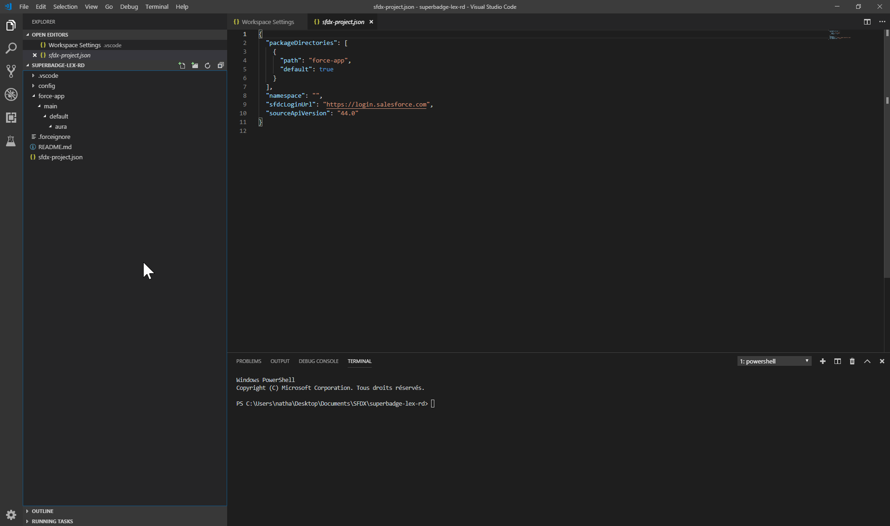The image size is (890, 526).
Task: Collapse all folders in explorer
Action: (221, 65)
